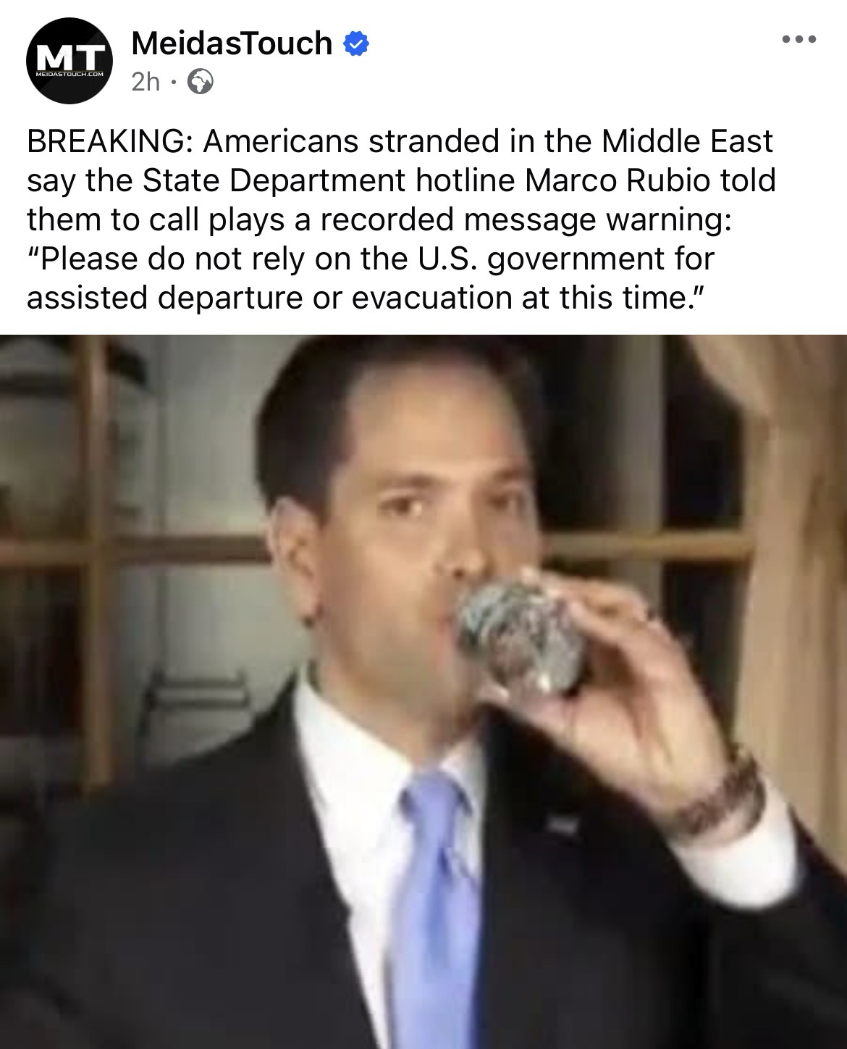
Task: Open the MeidasTouch page name link
Action: coord(232,43)
